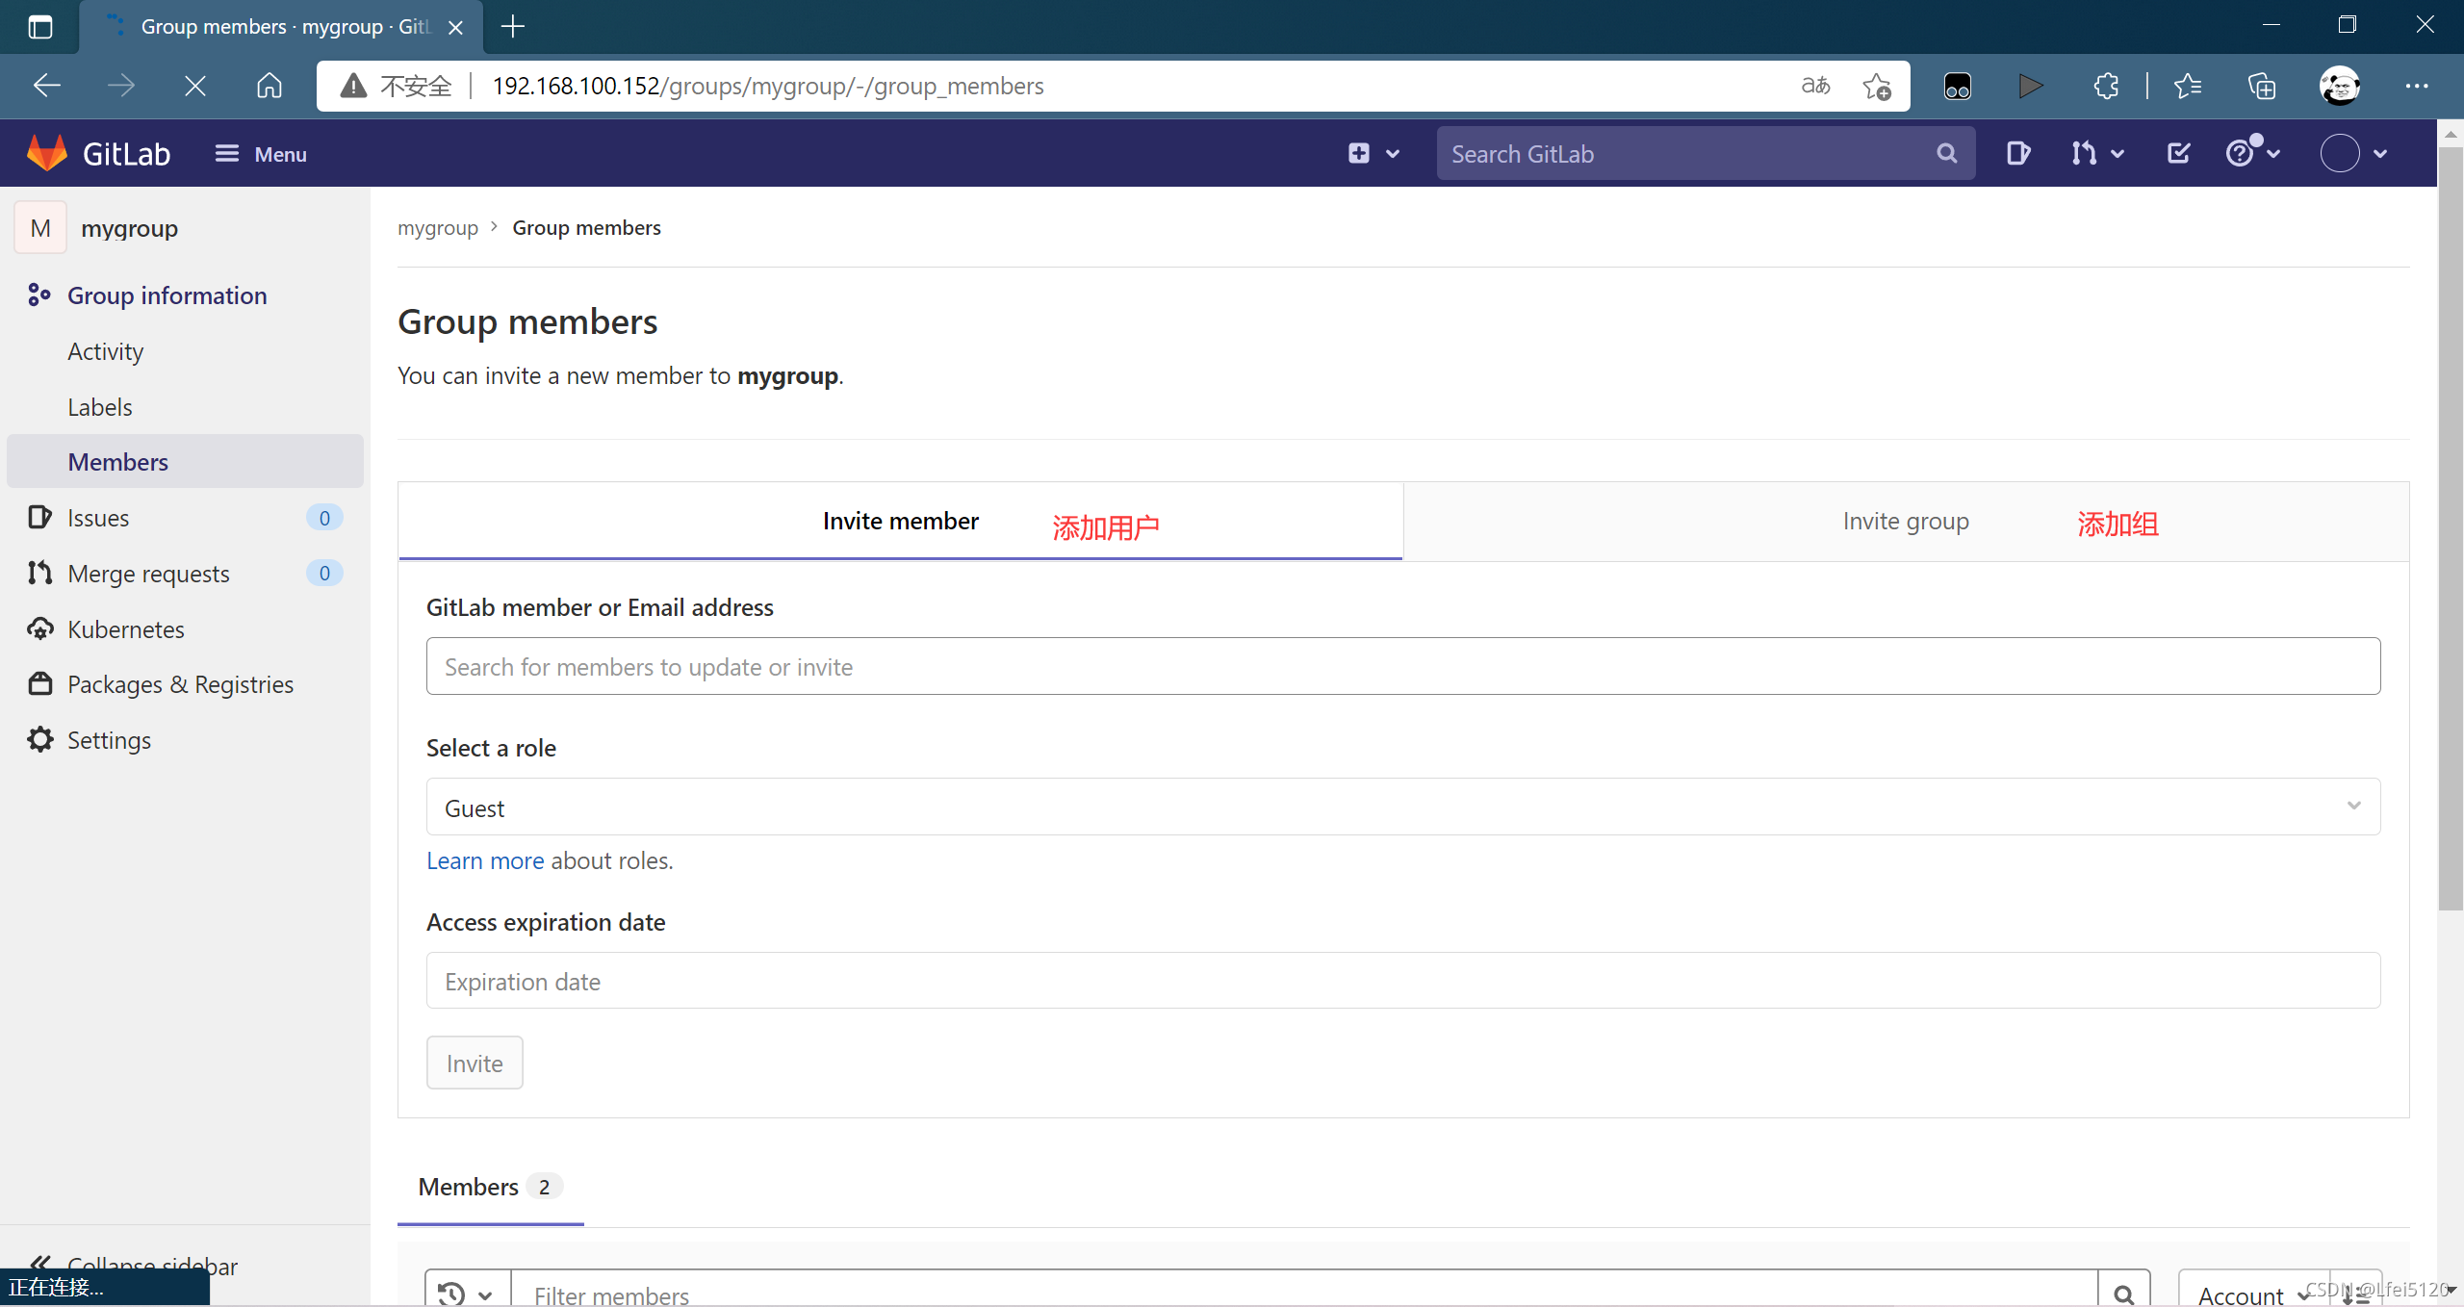The width and height of the screenshot is (2464, 1307).
Task: Click browser extensions puzzle icon
Action: click(2106, 86)
